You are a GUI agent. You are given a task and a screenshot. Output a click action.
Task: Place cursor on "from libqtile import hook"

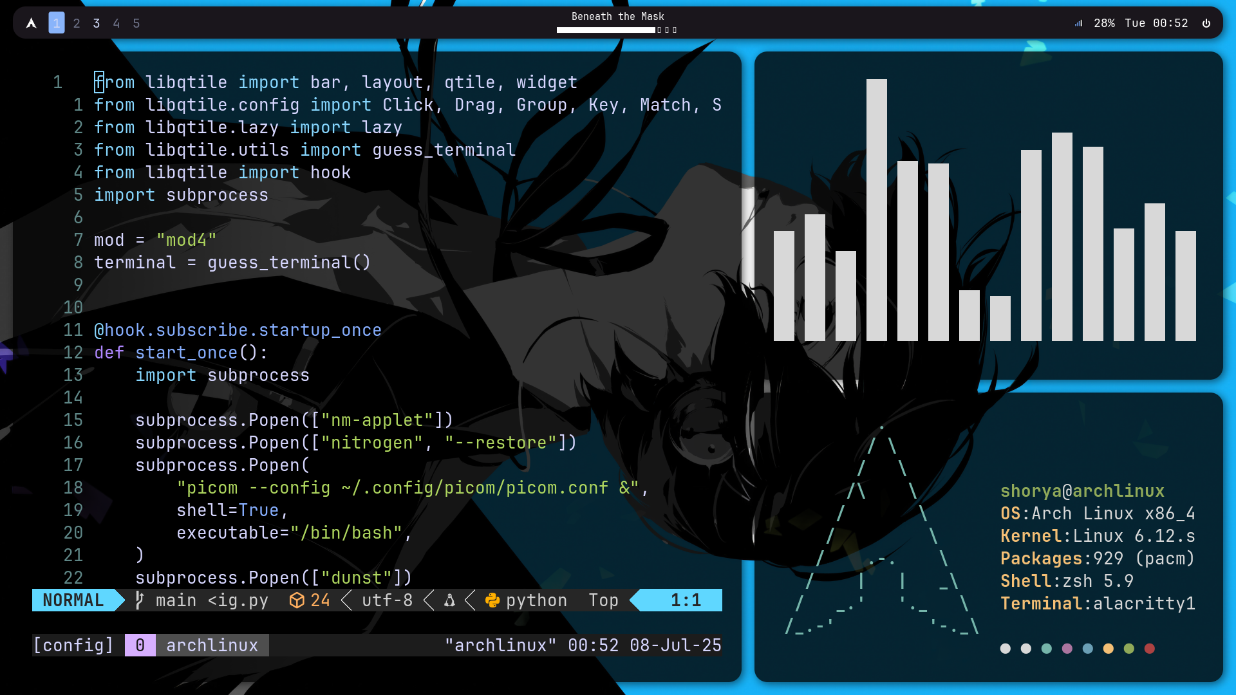coord(222,172)
